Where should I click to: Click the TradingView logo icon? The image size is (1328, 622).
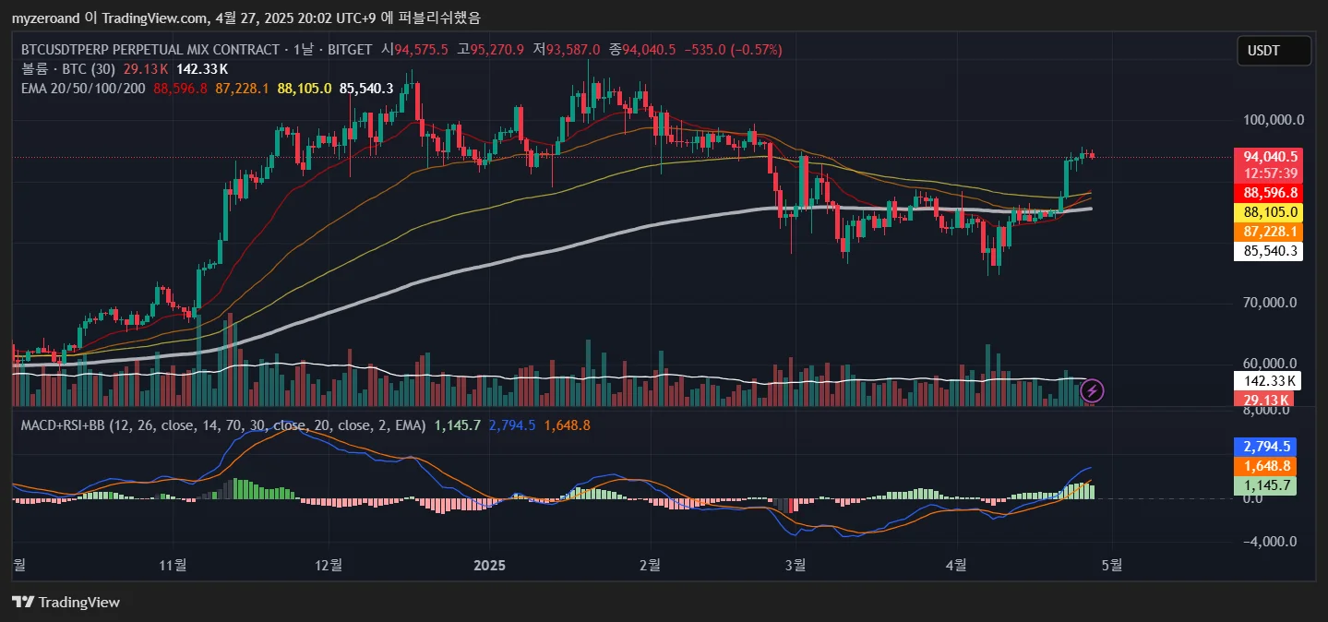coord(23,603)
